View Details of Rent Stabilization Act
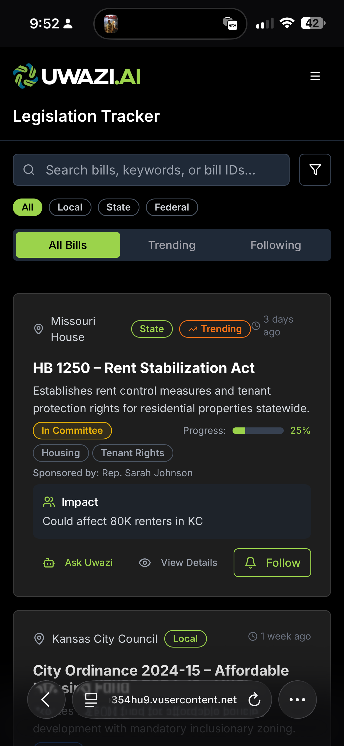 [x=178, y=563]
